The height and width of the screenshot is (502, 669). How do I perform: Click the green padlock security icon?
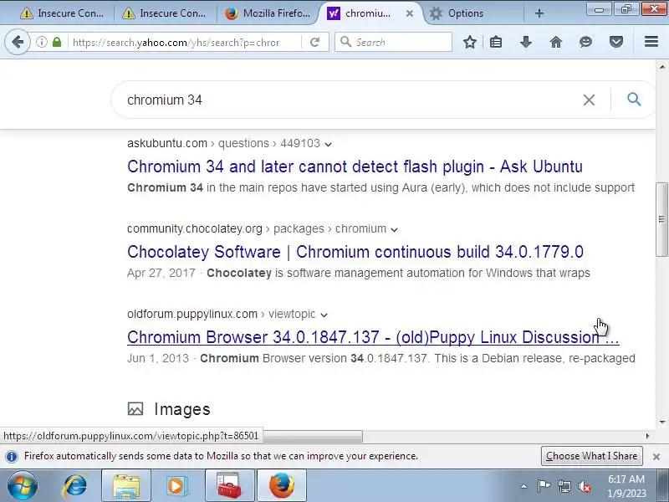click(x=57, y=42)
